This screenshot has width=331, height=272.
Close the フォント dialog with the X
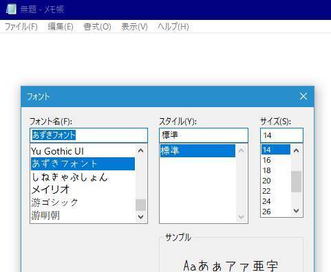303,96
